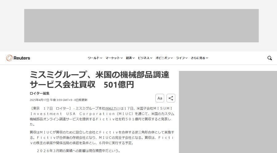The width and height of the screenshot is (277, 153).
Task: Click the line 2026年3月期の業績への影響
Action: (78, 151)
